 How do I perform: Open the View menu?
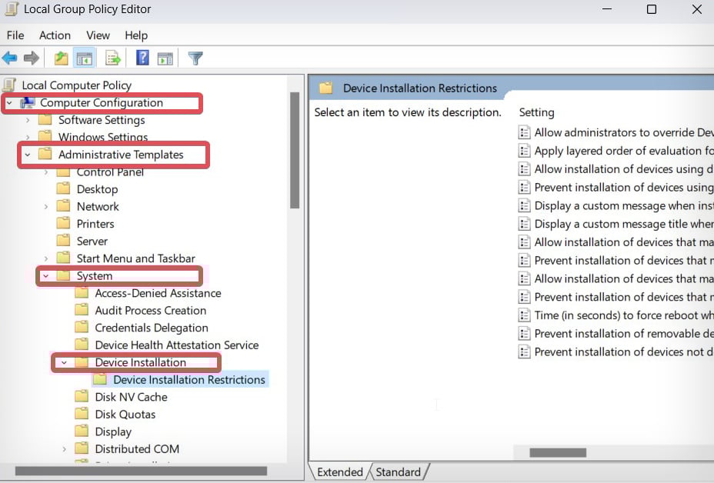(98, 35)
